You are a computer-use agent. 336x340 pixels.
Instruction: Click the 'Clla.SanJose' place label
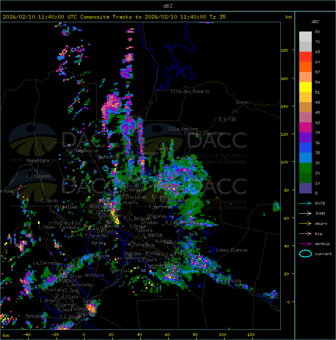[183, 129]
